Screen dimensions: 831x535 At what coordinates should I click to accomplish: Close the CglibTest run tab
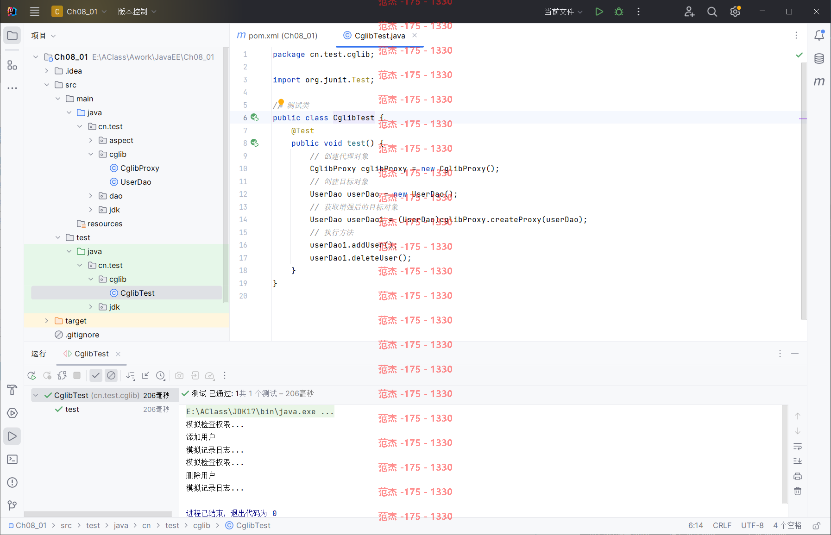point(118,354)
